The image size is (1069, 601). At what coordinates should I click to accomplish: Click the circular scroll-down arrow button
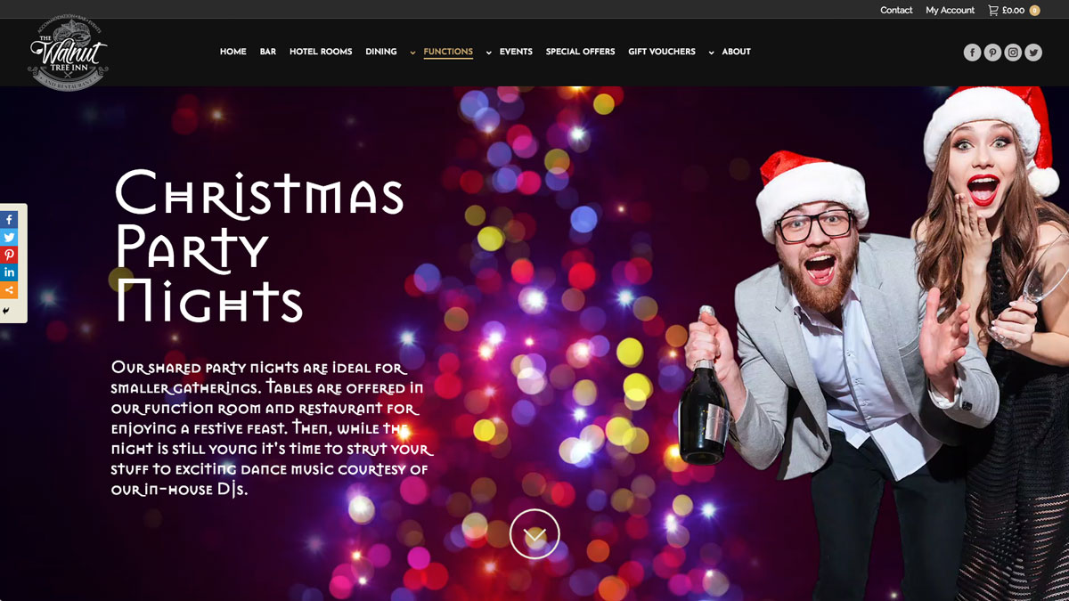pyautogui.click(x=534, y=534)
